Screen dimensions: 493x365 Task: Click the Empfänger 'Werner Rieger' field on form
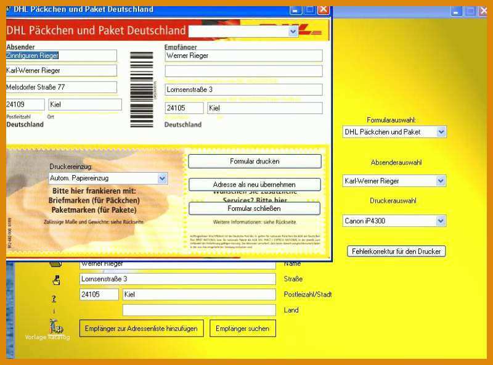[x=243, y=55]
